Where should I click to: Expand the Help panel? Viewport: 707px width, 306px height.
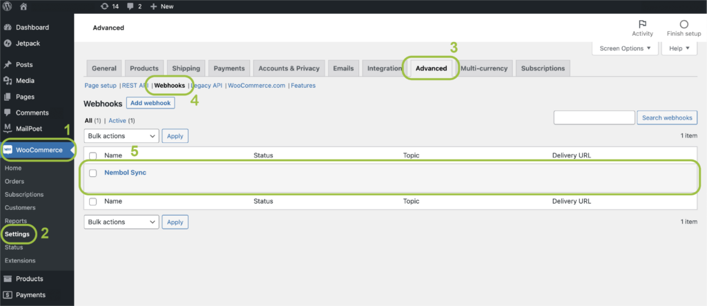tap(679, 48)
